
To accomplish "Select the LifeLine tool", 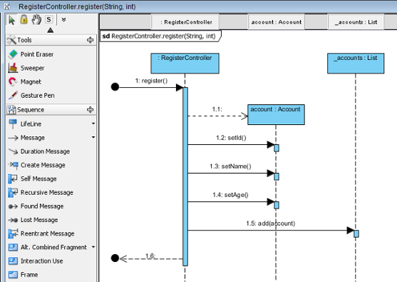I will tap(25, 124).
